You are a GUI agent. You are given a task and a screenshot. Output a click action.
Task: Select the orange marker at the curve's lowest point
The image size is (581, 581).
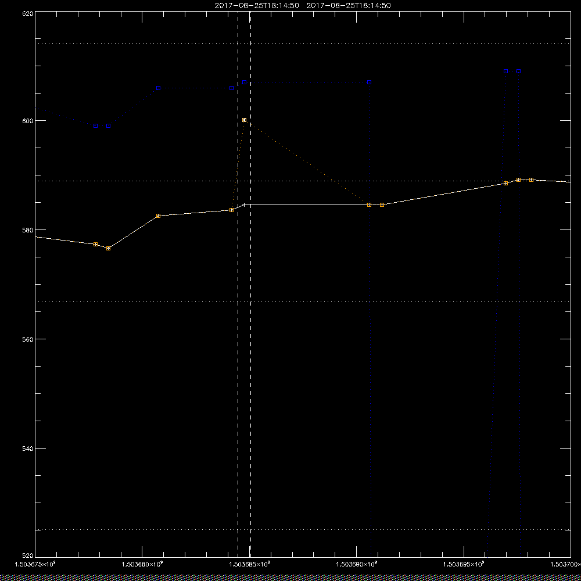pyautogui.click(x=108, y=248)
